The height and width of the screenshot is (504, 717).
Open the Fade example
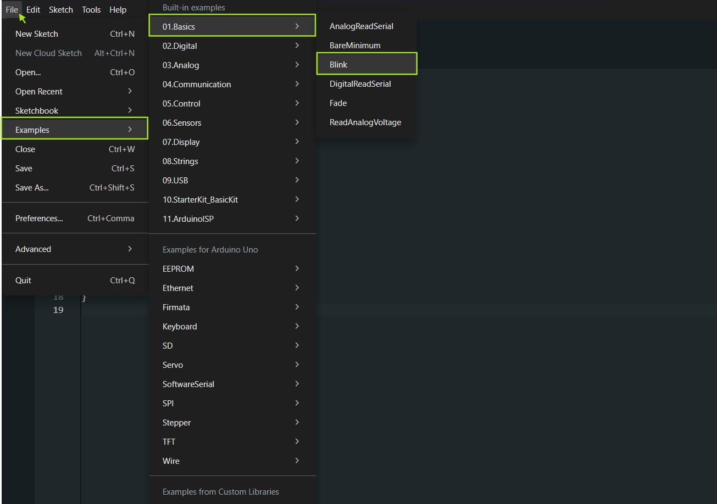366,103
